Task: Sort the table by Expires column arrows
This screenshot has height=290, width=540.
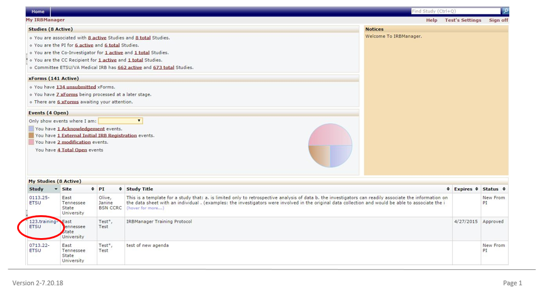Action: pos(477,189)
